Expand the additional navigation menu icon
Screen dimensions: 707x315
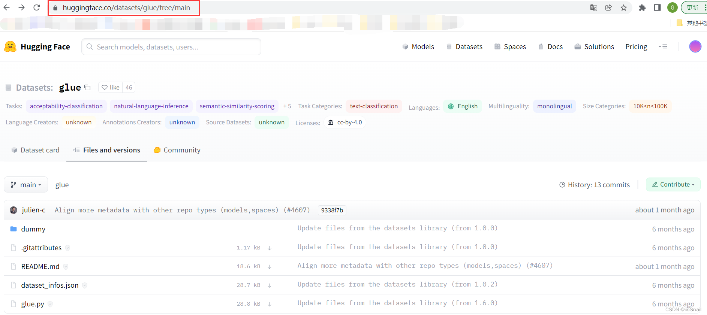[x=663, y=46]
